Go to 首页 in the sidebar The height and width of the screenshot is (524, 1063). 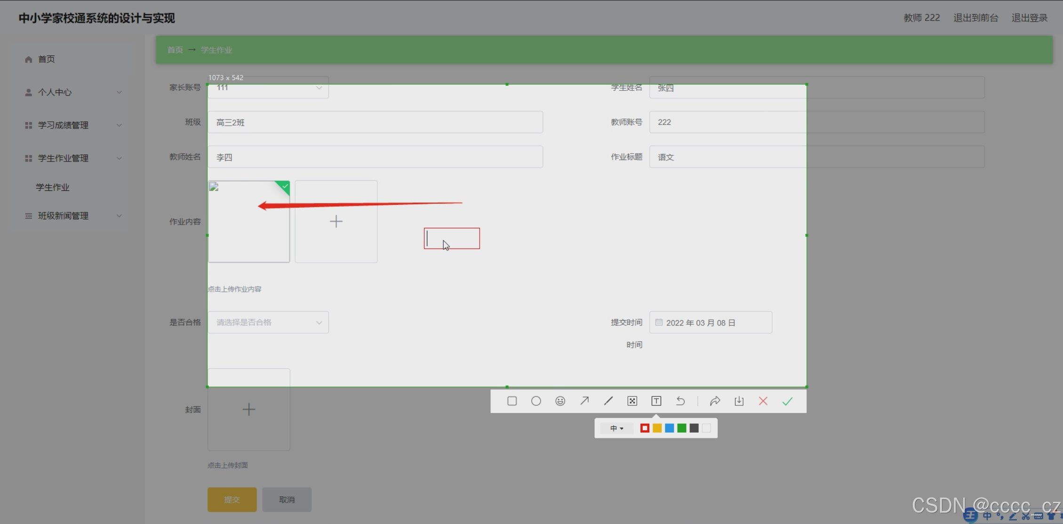pyautogui.click(x=46, y=59)
